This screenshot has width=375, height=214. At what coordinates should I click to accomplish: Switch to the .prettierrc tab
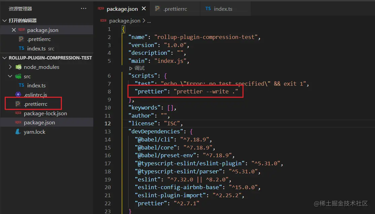tap(175, 9)
